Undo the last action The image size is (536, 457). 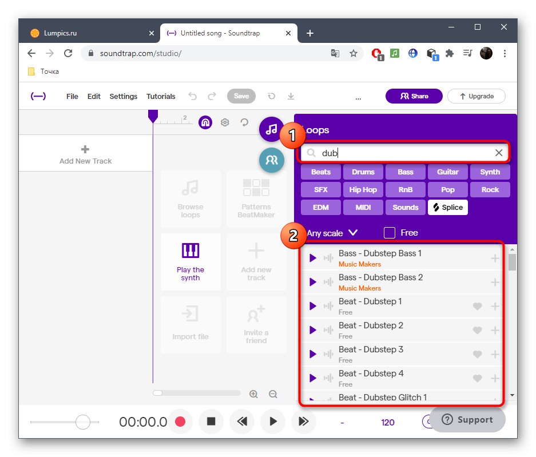(193, 97)
